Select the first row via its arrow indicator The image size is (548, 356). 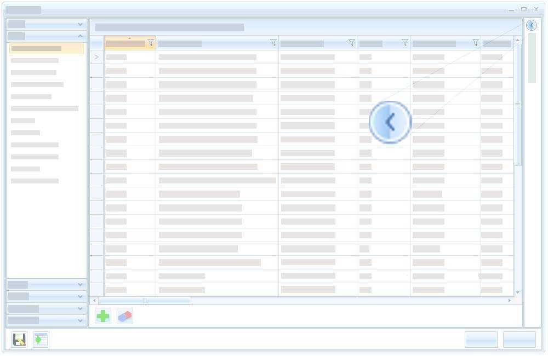[97, 57]
